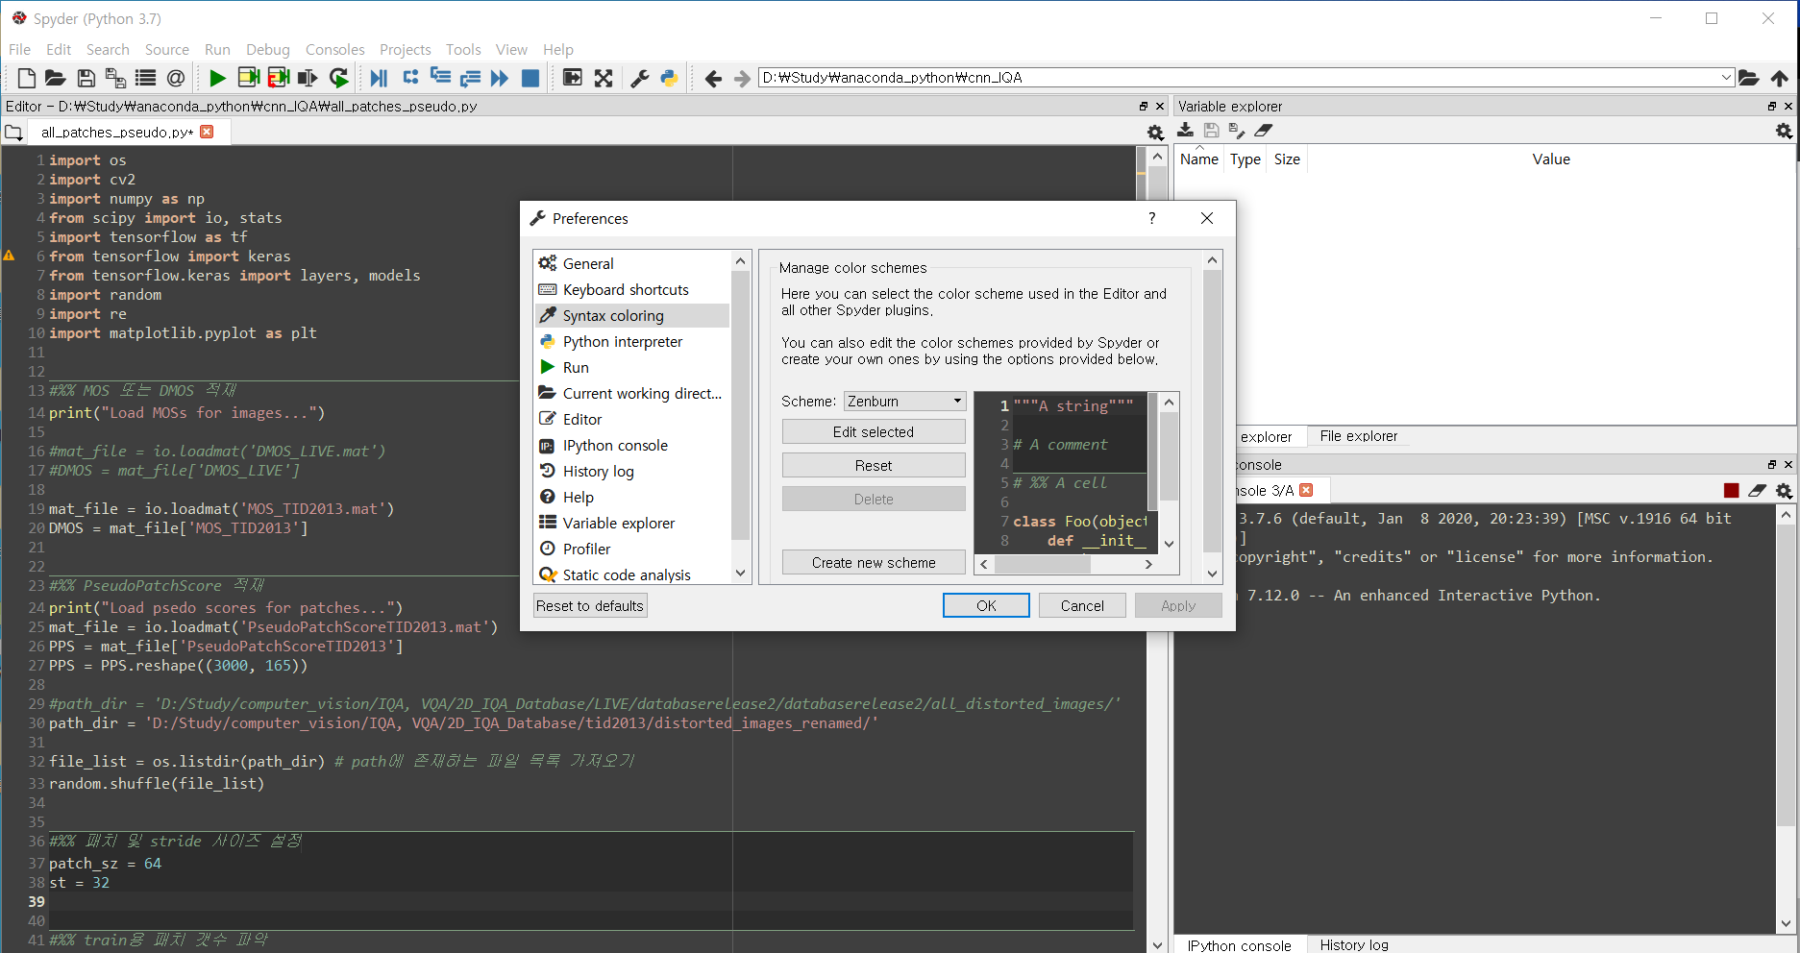The image size is (1800, 953).
Task: Open the Scheme dropdown showing Zenburn
Action: (x=904, y=402)
